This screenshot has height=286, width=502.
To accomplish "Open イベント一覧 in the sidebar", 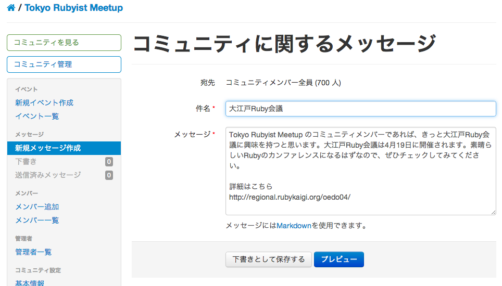I will [x=37, y=116].
